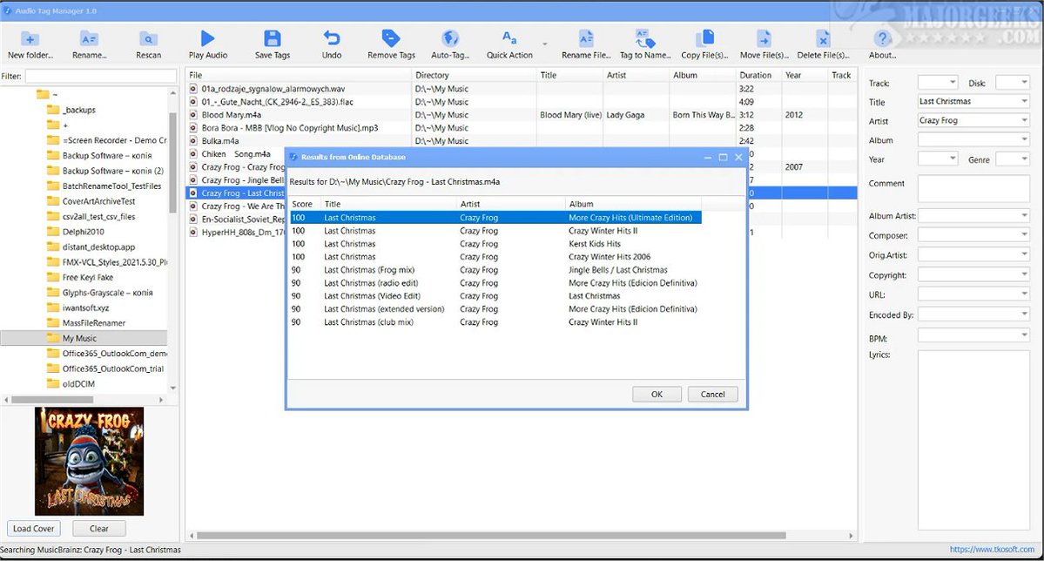This screenshot has height=561, width=1044.
Task: Select the More Crazy Hits (Ultimate Edition) result
Action: 495,218
